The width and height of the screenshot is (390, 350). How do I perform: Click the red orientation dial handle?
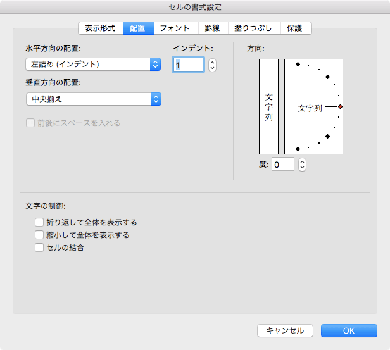pyautogui.click(x=340, y=107)
